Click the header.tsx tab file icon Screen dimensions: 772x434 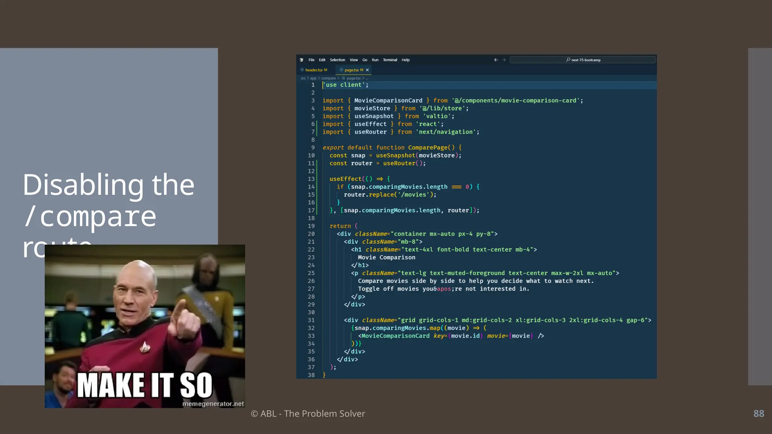tap(302, 70)
